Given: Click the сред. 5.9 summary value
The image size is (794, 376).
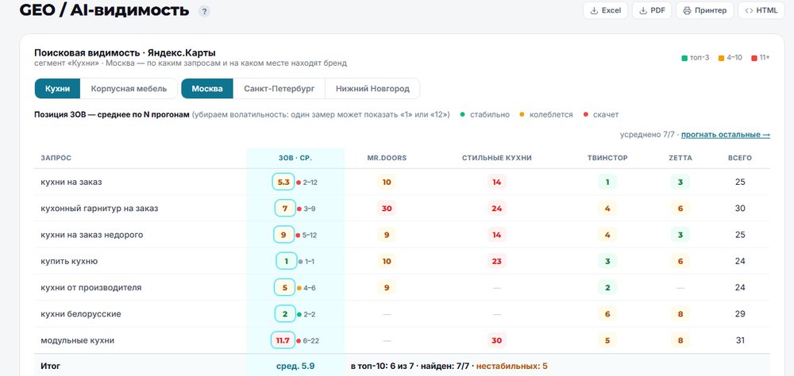Looking at the screenshot, I should 295,366.
